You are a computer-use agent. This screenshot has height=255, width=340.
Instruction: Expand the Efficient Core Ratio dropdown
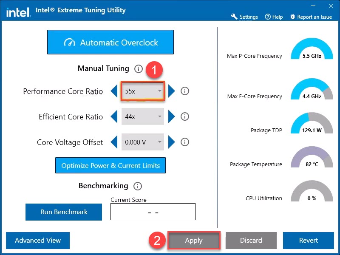pos(143,116)
